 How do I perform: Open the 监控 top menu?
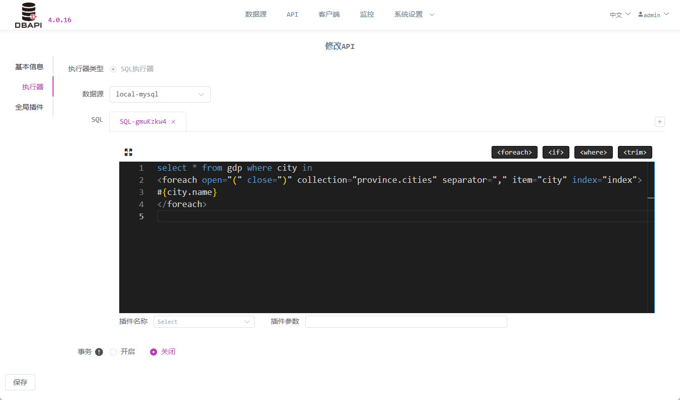coord(367,15)
